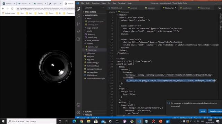The height and width of the screenshot is (124, 222).
Task: Expand the node_modules folder
Action: [x=93, y=41]
